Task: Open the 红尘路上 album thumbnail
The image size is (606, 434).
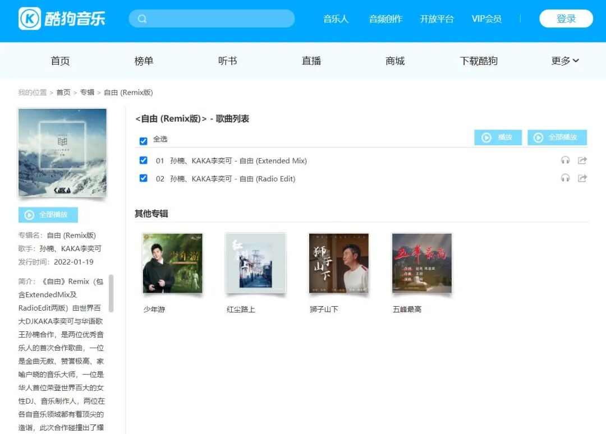Action: tap(256, 263)
